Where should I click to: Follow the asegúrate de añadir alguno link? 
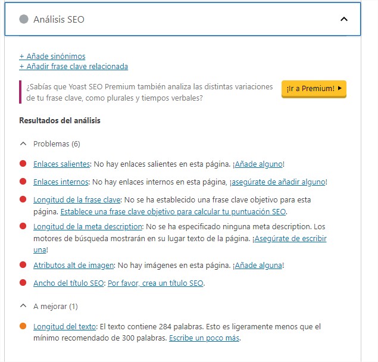(279, 182)
